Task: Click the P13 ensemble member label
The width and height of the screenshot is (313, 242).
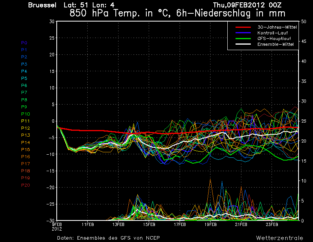Action: 25,135
